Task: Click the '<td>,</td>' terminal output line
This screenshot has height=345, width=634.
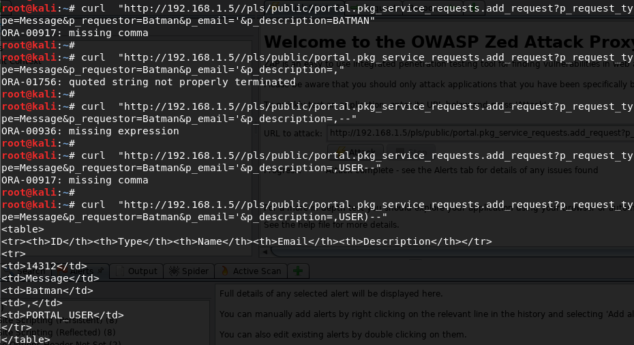Action: 32,303
